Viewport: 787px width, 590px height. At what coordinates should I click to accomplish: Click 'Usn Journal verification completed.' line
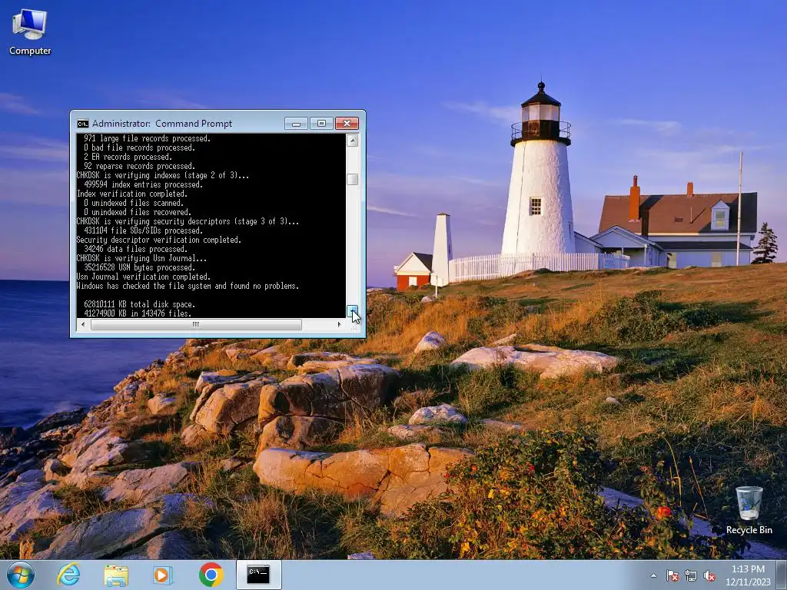[143, 277]
